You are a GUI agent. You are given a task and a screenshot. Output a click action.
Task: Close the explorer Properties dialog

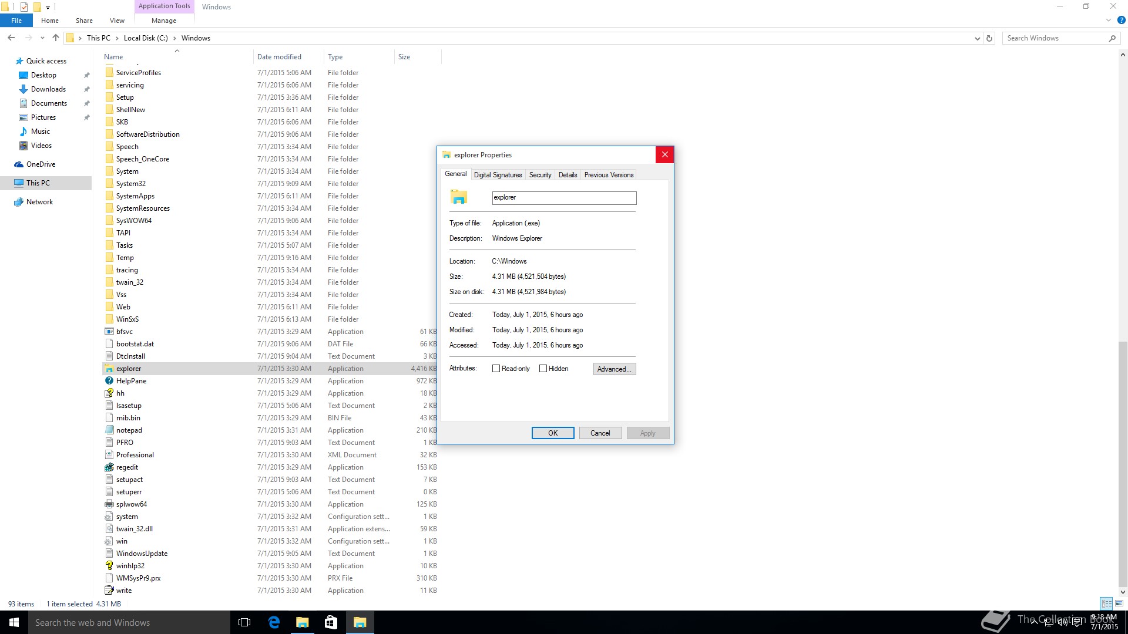(664, 154)
